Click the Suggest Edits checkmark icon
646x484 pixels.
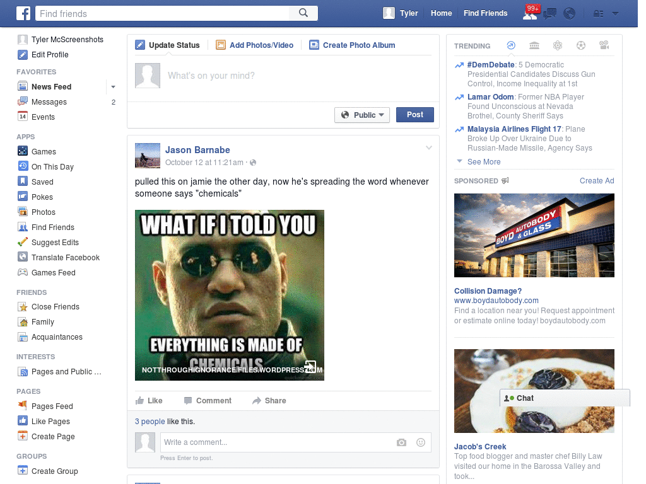tap(23, 242)
